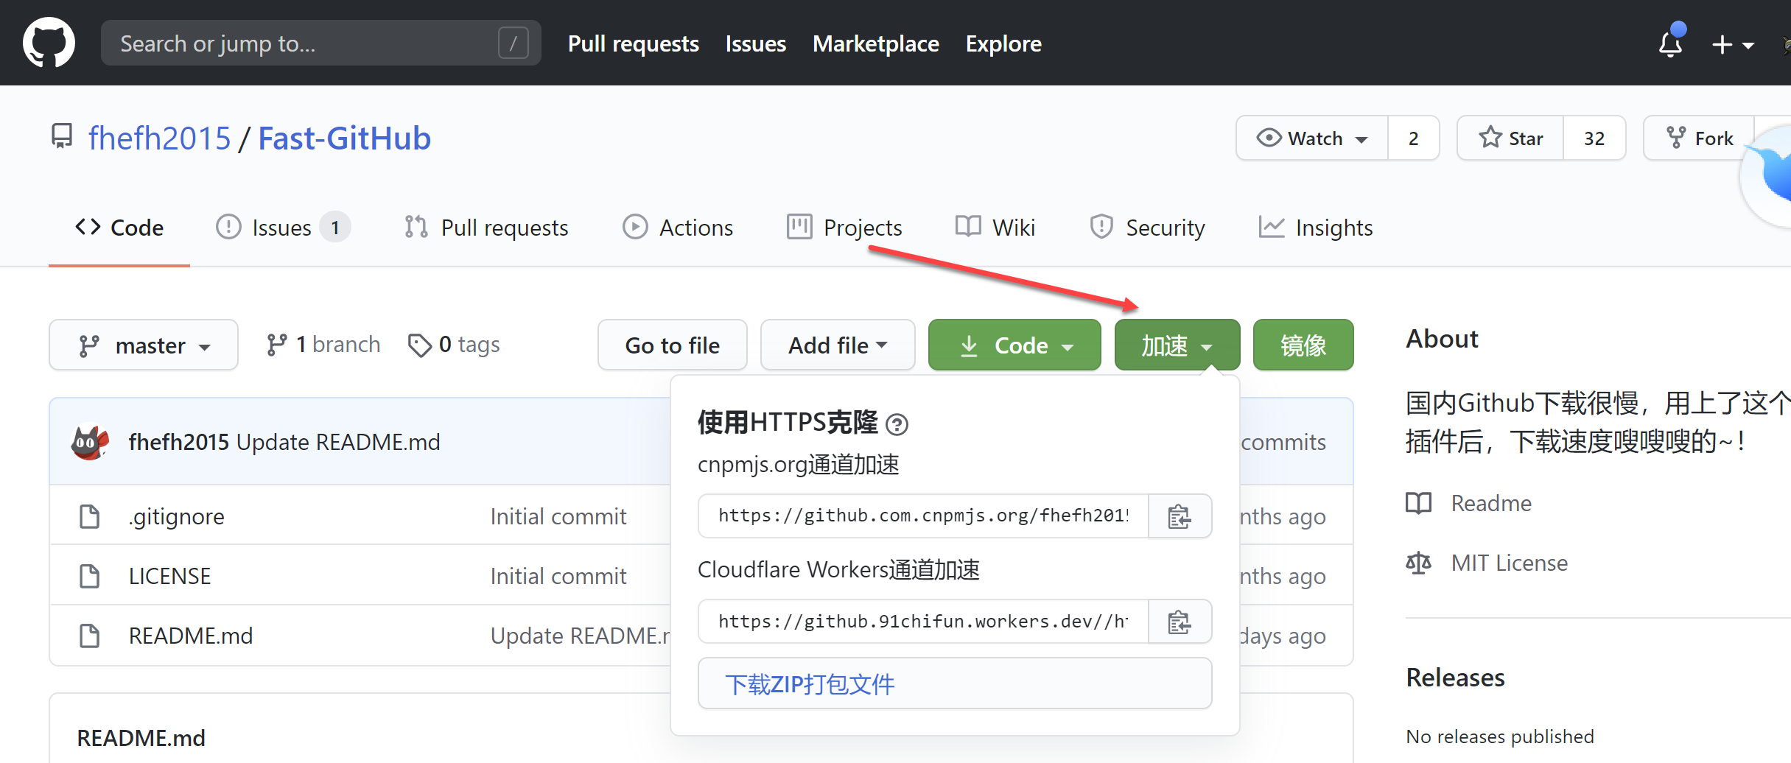Open Initial commit message for LICENSE

tap(558, 576)
